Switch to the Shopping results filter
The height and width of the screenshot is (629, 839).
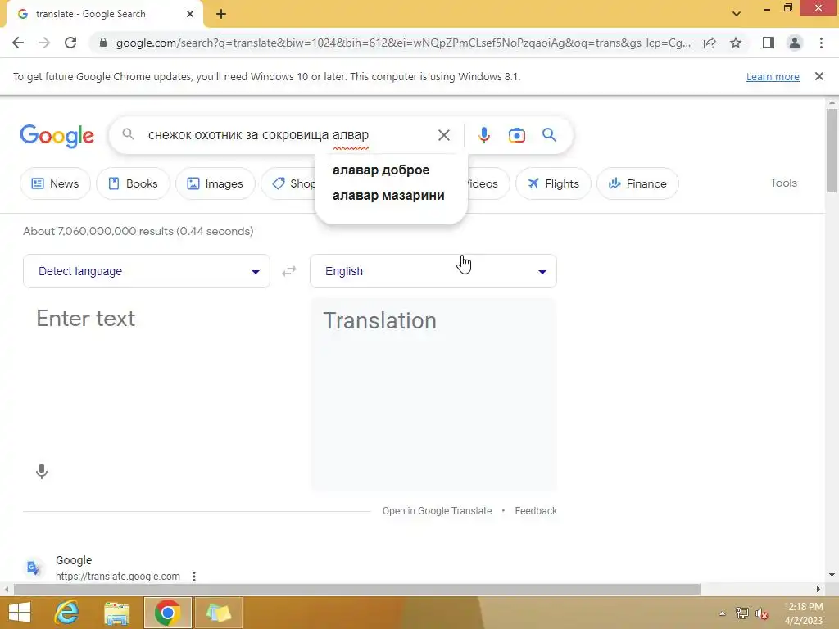pyautogui.click(x=289, y=183)
